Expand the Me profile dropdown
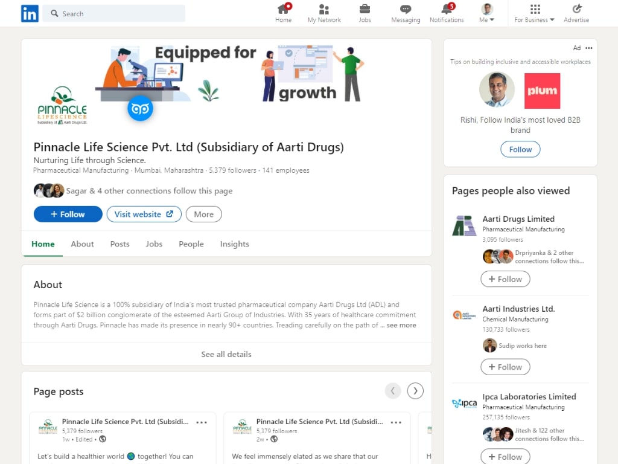618x464 pixels. tap(486, 13)
